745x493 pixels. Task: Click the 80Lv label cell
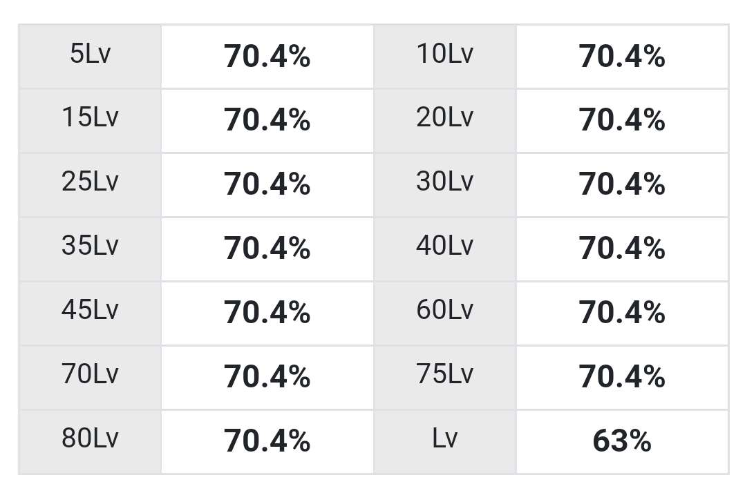pos(90,442)
